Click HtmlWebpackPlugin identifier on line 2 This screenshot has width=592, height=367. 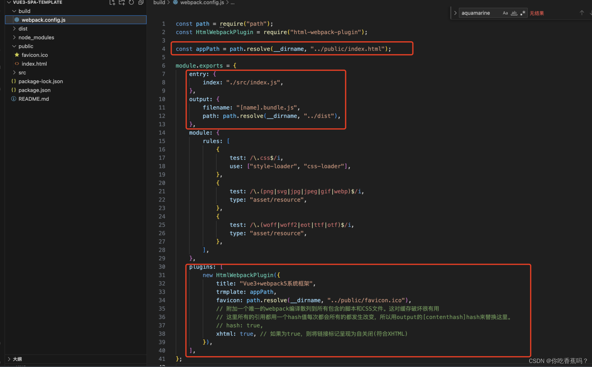[x=224, y=32]
